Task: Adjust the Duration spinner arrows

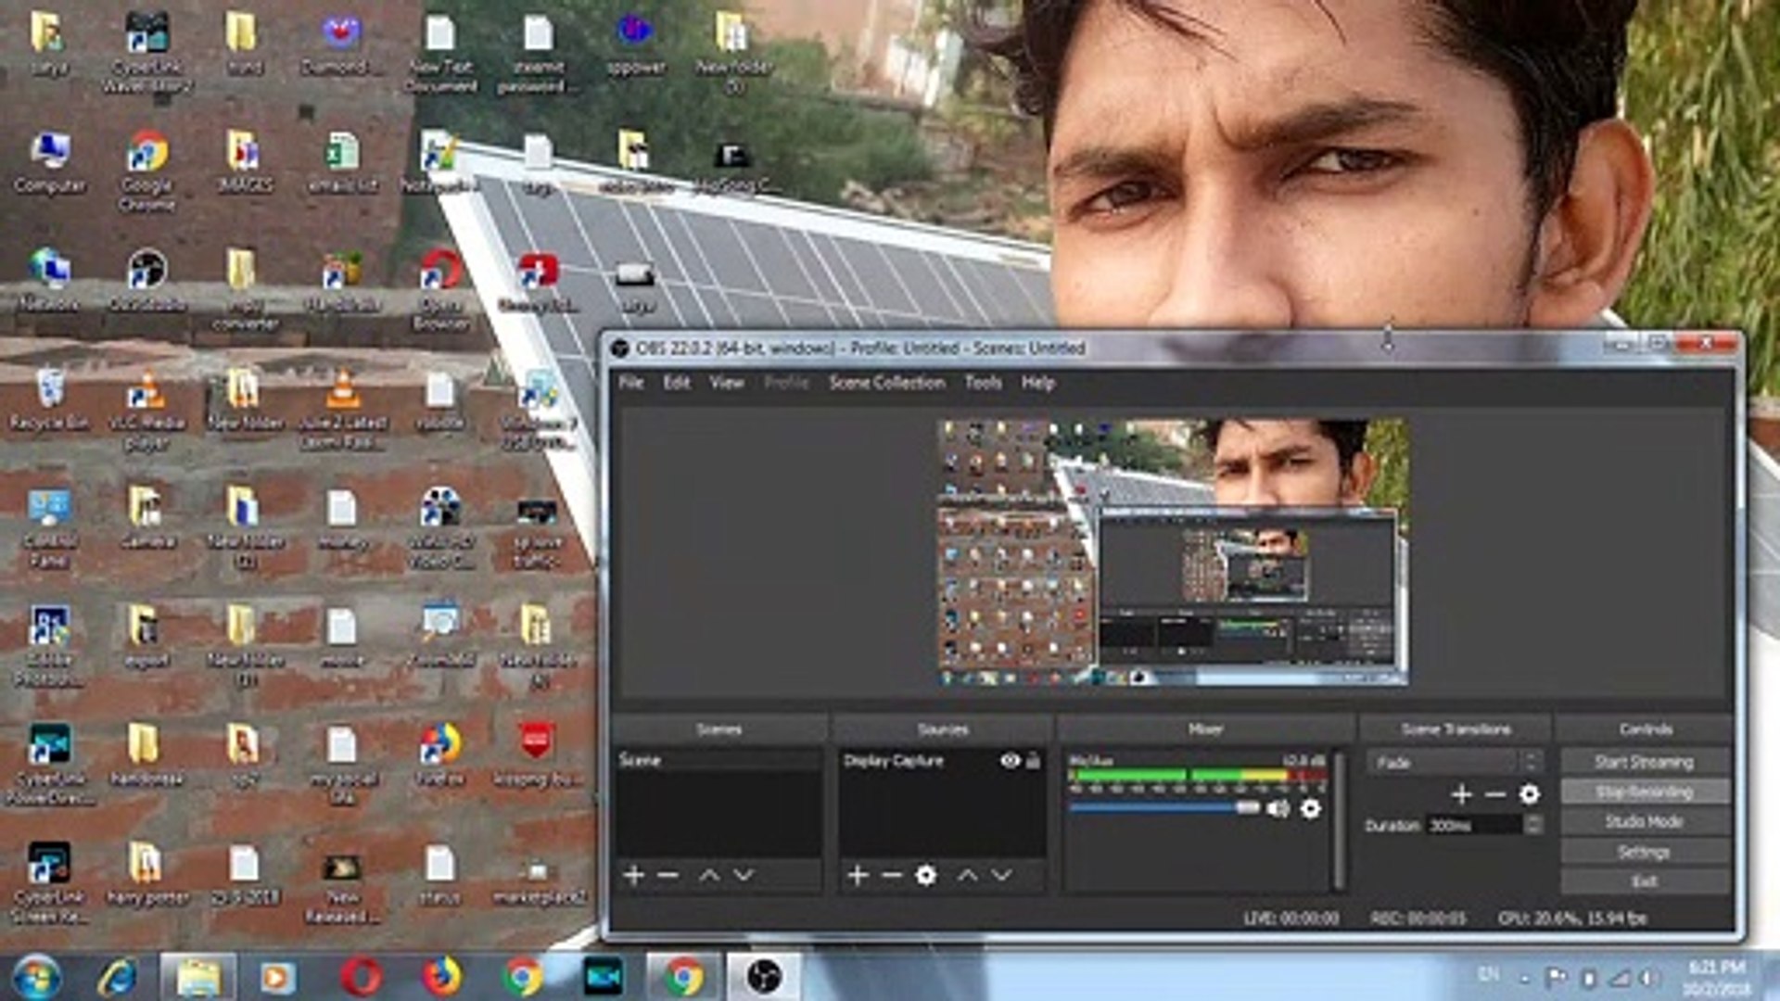Action: (1533, 824)
